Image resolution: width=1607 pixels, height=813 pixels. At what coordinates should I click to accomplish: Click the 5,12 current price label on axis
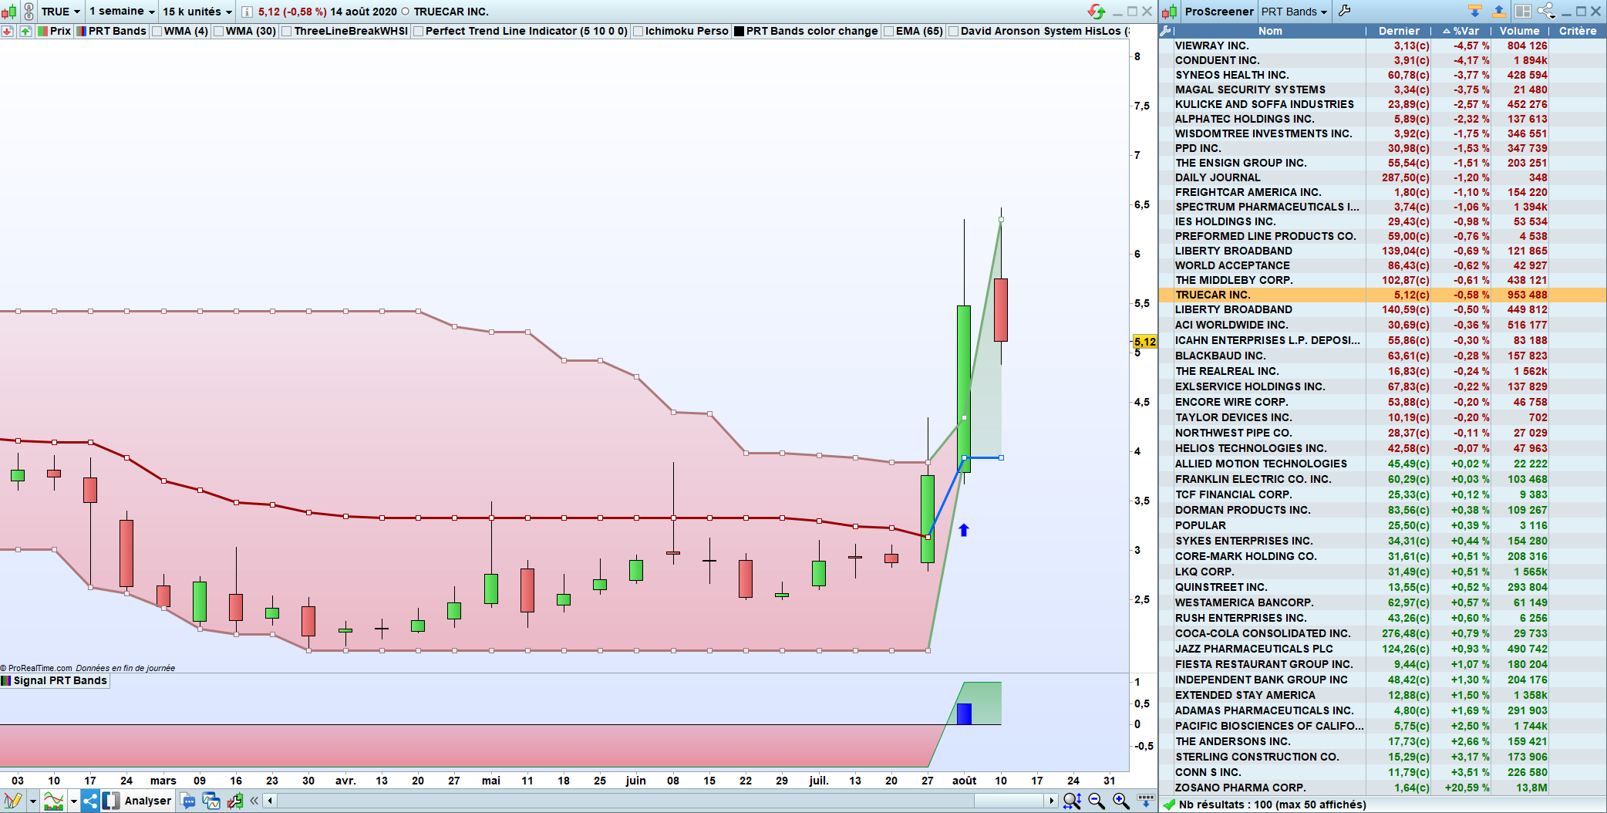tap(1144, 342)
